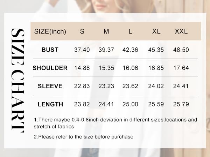Select the XL size column header
The width and height of the screenshot is (210, 157).
pyautogui.click(x=156, y=31)
